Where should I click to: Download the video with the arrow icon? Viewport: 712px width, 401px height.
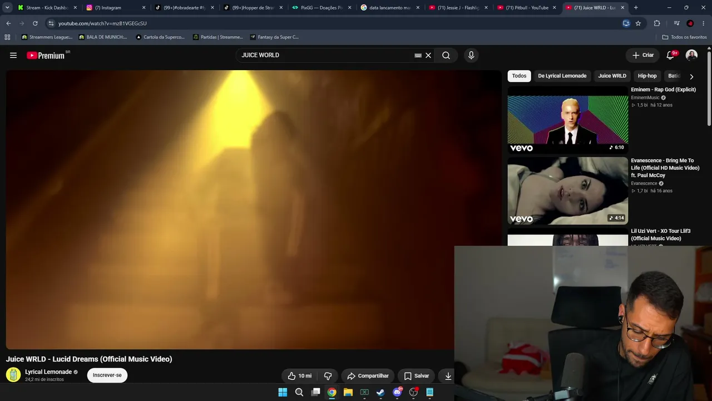[448, 376]
